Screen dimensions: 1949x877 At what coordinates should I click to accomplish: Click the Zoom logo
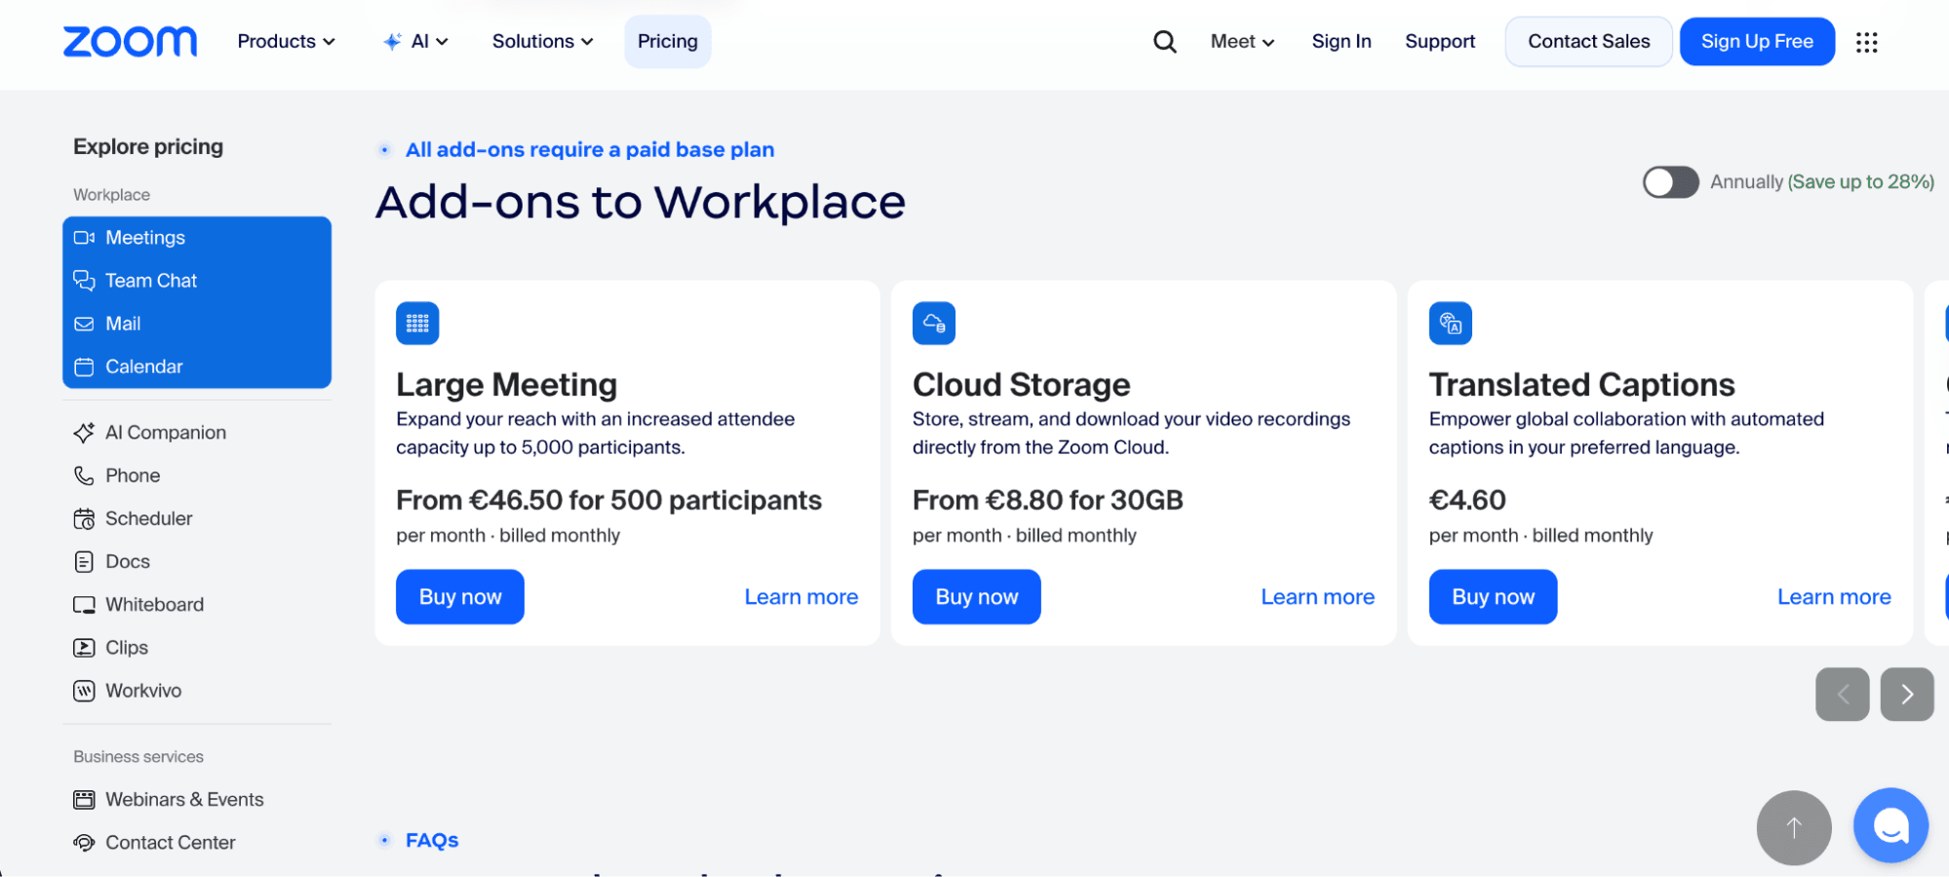coord(130,42)
